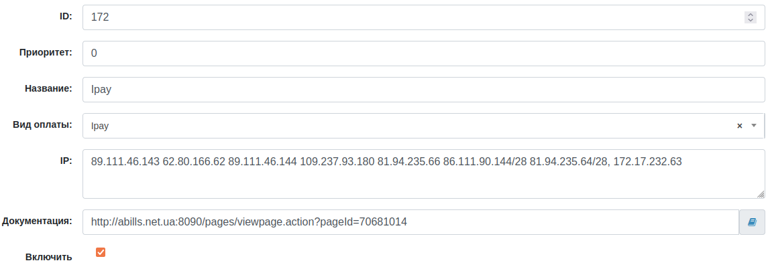Click into the Приоритет field
Image resolution: width=770 pixels, height=277 pixels.
click(423, 53)
